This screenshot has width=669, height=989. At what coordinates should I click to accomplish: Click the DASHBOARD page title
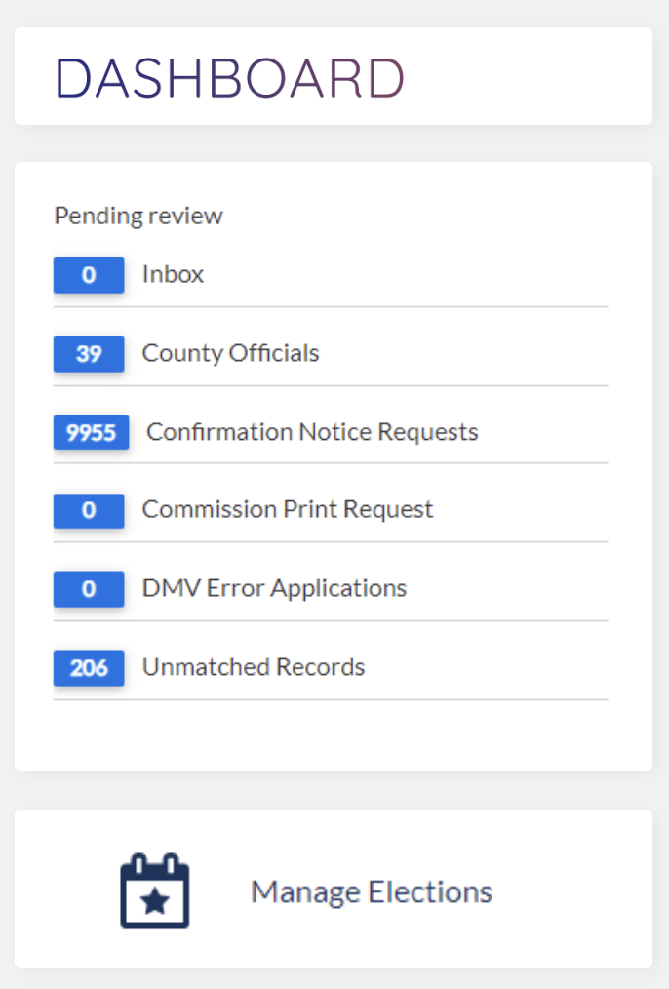229,78
